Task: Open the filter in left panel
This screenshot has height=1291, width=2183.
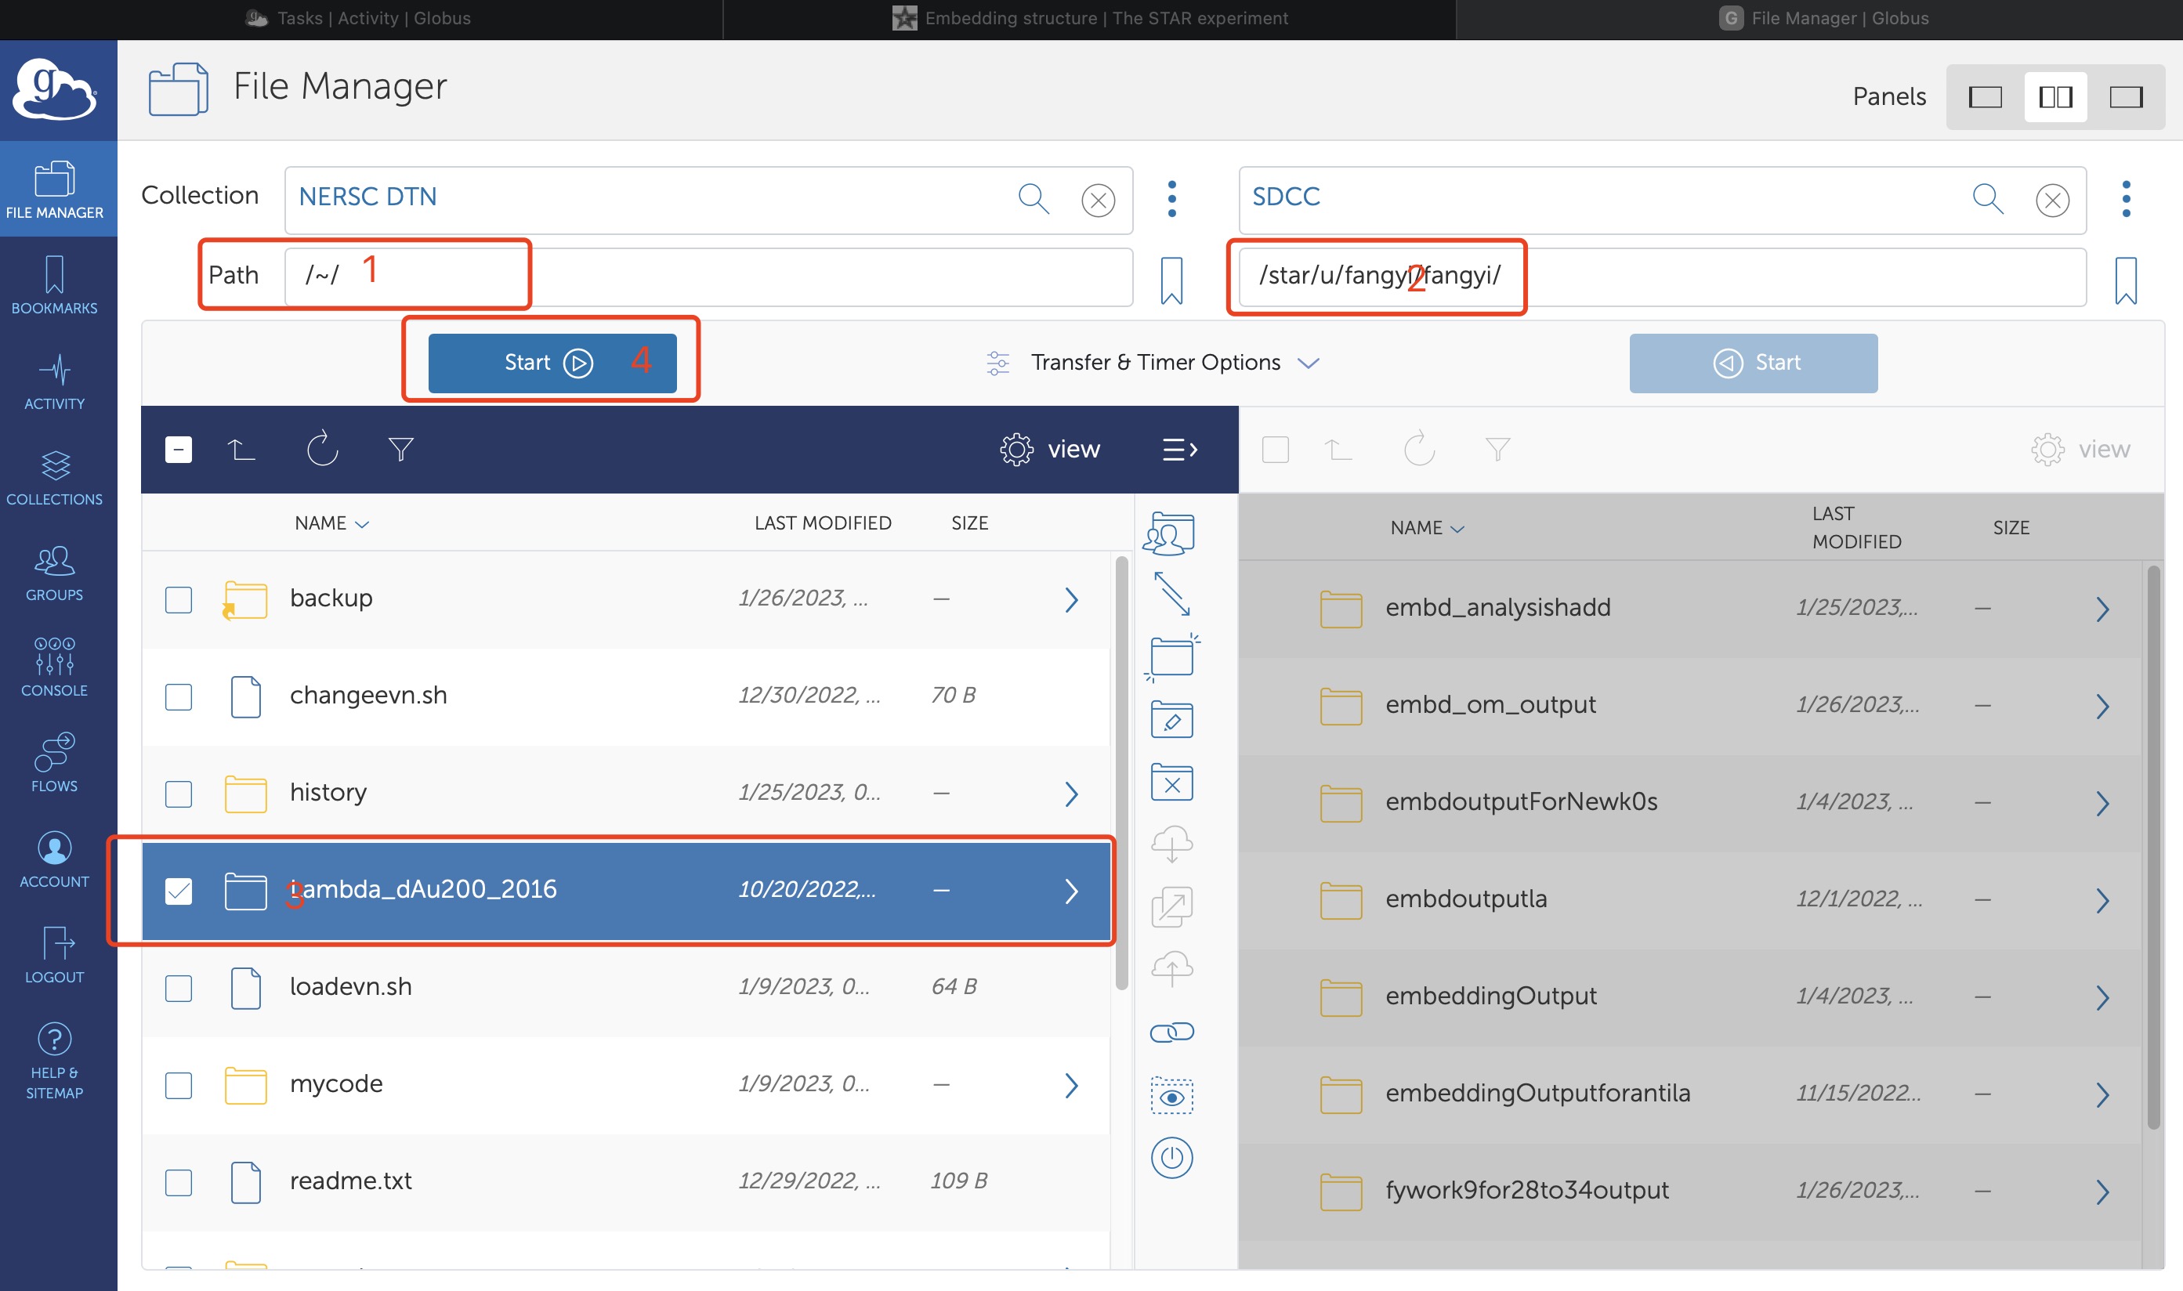Action: [x=400, y=450]
